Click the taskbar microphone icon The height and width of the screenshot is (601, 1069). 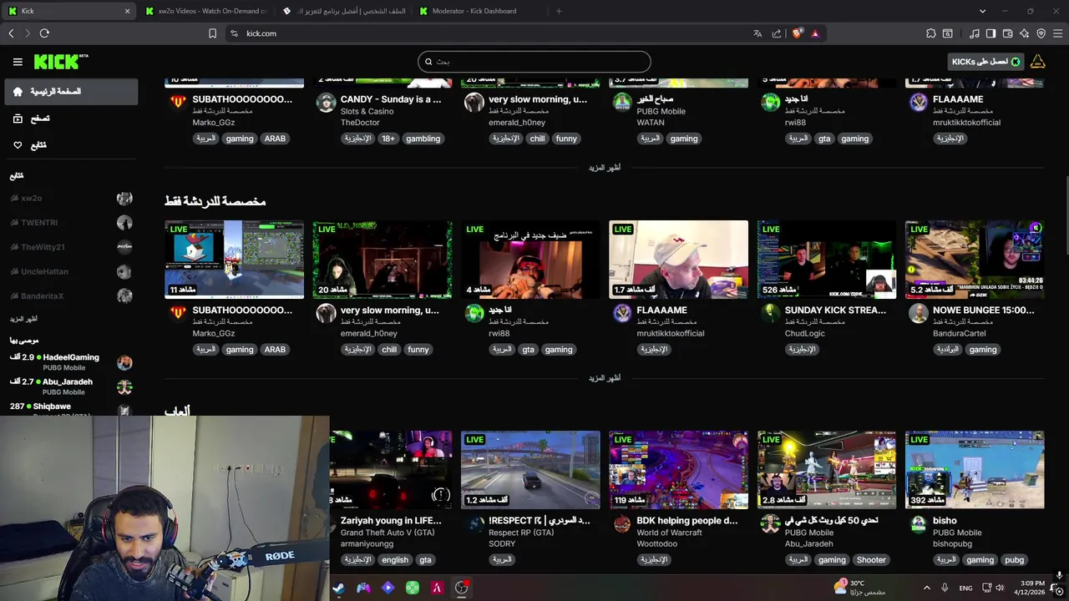point(945,588)
